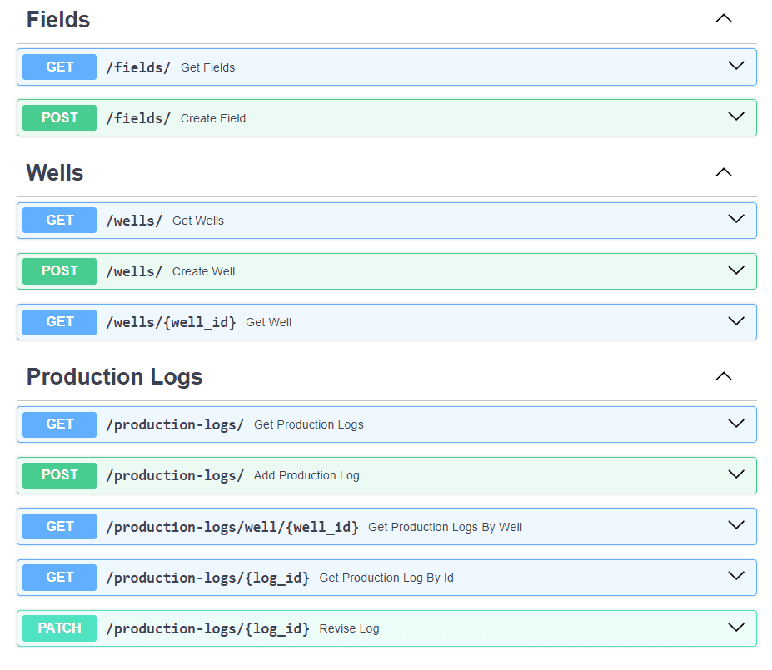Collapse the Fields section
The image size is (772, 670).
[722, 17]
